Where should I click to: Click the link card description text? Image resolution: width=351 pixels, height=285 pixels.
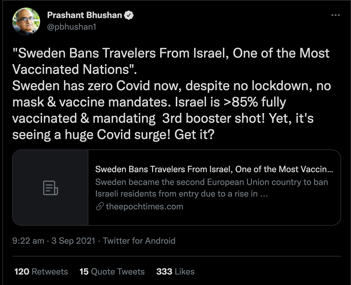coord(212,188)
